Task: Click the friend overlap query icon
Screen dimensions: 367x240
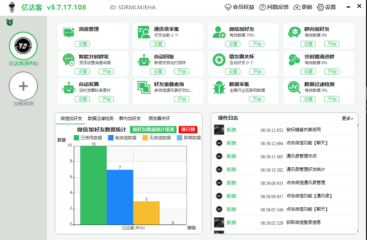Action: (144, 87)
